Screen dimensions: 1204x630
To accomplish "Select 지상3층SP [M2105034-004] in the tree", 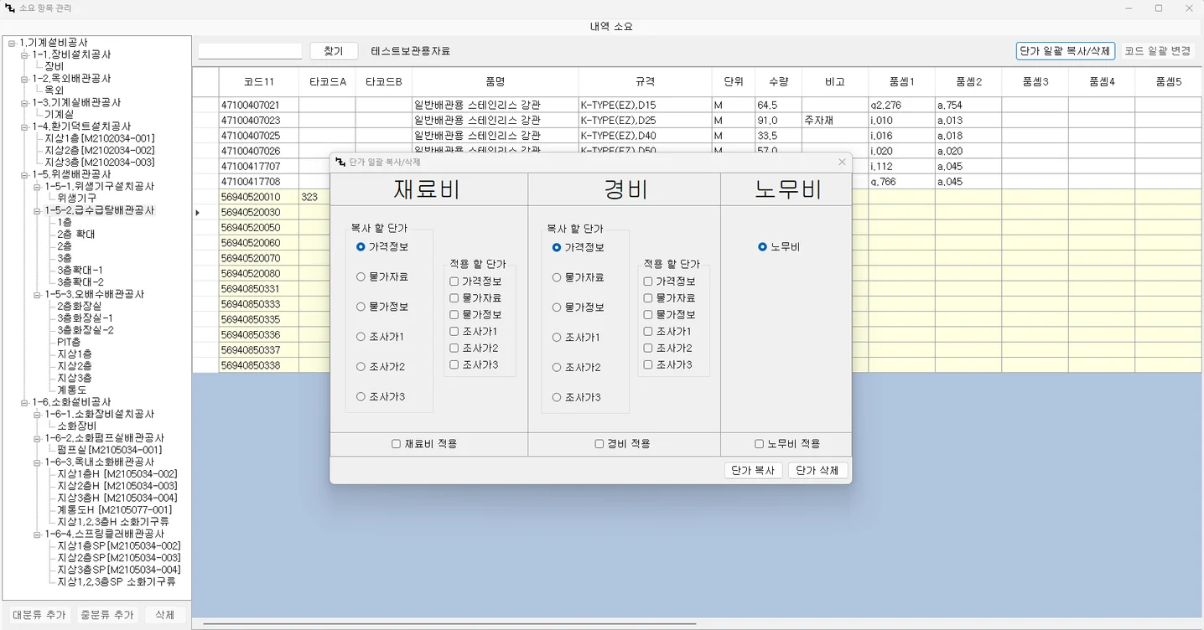I will pyautogui.click(x=118, y=570).
